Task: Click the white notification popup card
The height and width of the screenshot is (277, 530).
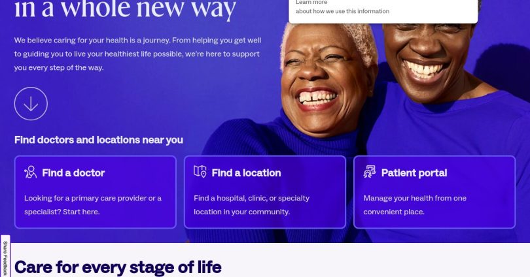Action: pyautogui.click(x=383, y=11)
